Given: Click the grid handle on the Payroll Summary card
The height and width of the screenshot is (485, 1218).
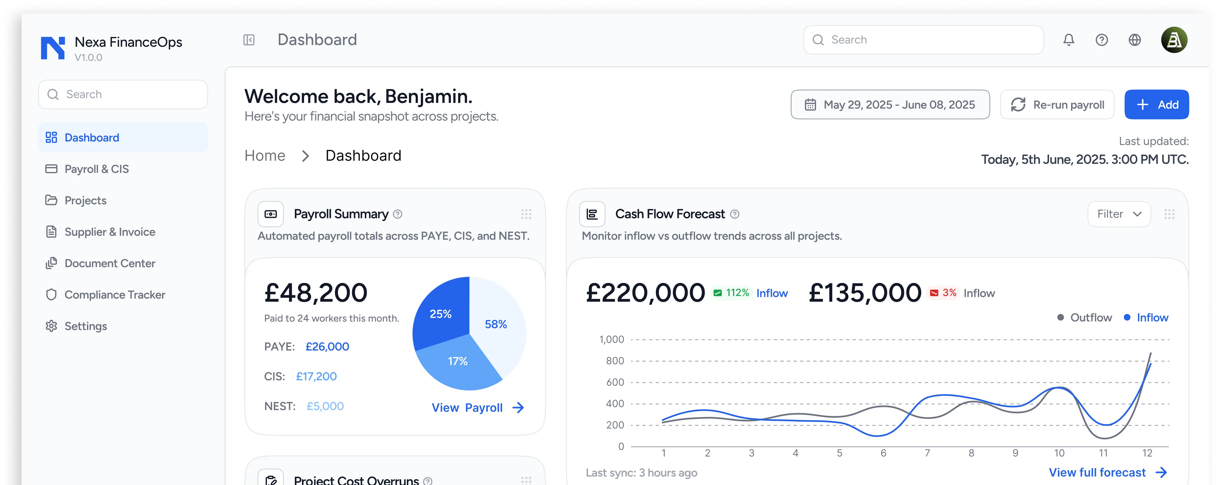Looking at the screenshot, I should click(526, 213).
